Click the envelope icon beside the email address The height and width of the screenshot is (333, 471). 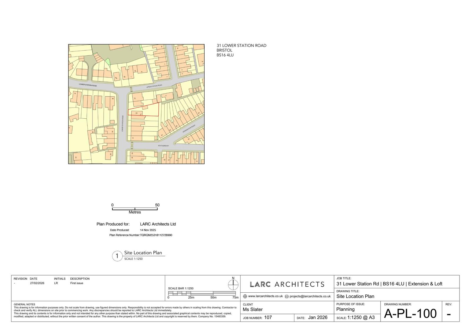coord(287,296)
